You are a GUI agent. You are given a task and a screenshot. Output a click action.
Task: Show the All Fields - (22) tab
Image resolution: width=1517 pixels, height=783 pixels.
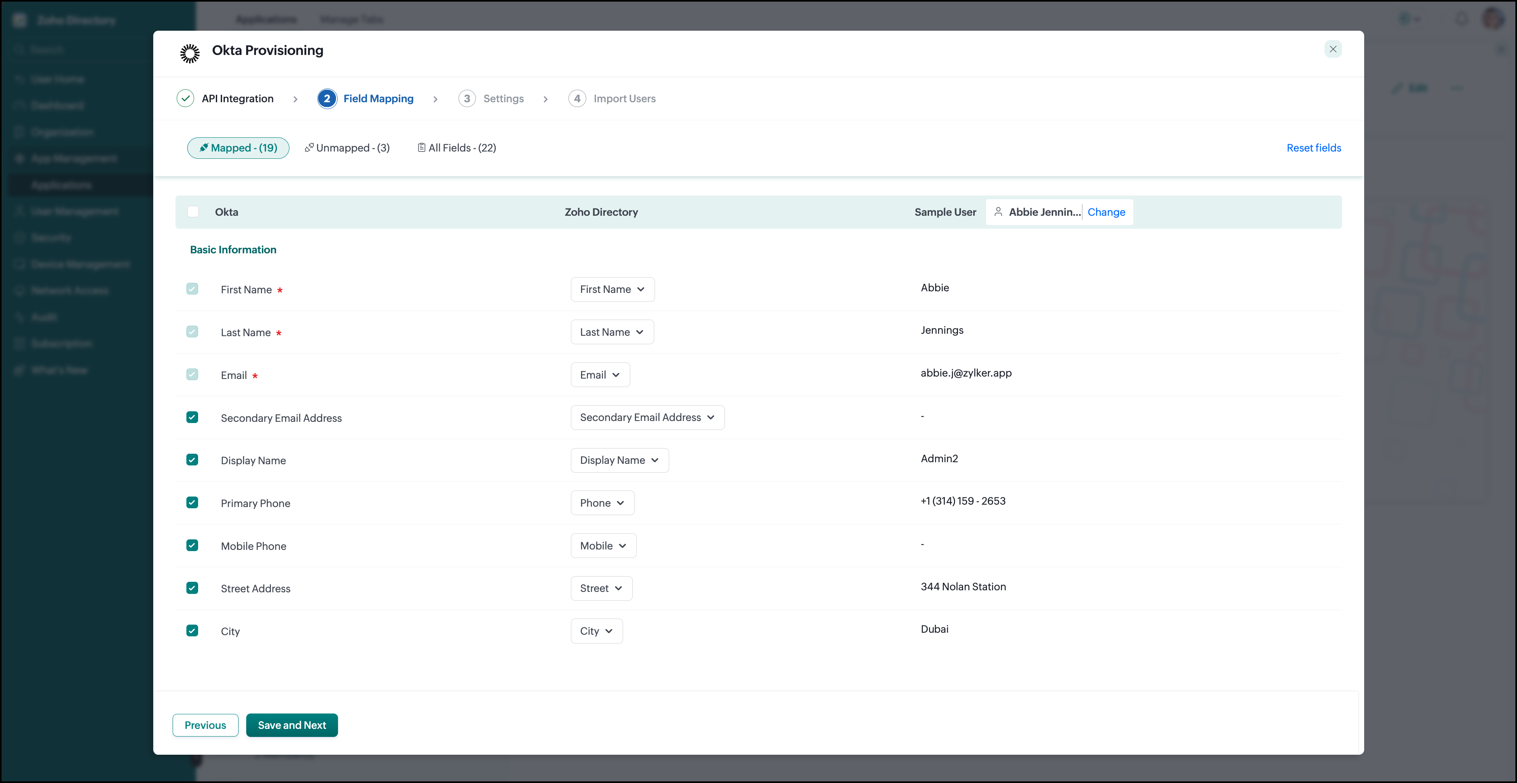pos(457,147)
